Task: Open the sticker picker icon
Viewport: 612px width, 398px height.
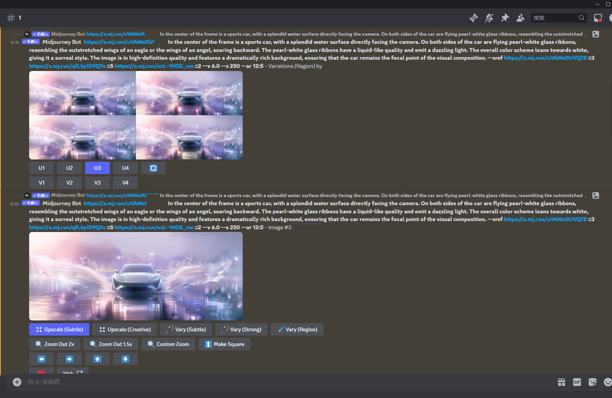Action: (x=593, y=382)
